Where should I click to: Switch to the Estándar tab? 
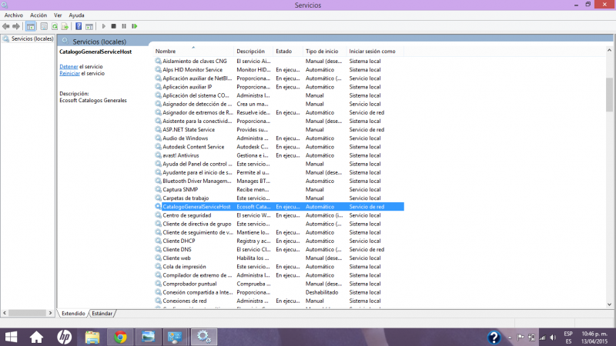coord(102,314)
